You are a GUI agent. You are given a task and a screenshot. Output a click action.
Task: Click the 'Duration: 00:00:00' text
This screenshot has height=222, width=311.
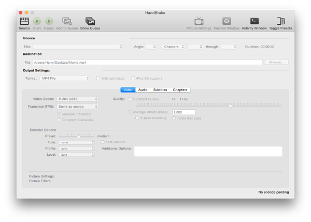coord(260,47)
